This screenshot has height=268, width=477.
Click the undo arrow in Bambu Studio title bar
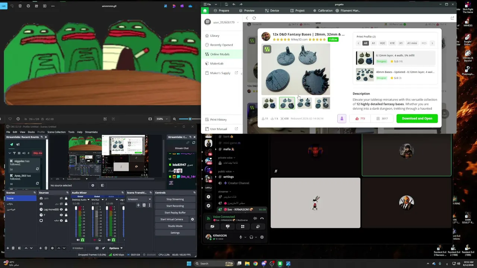point(234,4)
